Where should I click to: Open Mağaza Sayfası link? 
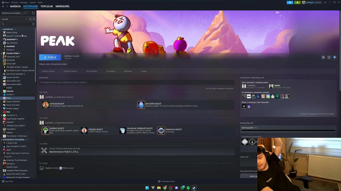click(x=48, y=71)
